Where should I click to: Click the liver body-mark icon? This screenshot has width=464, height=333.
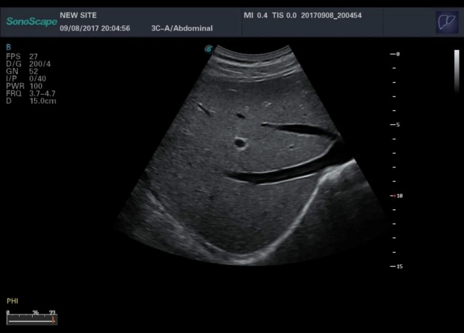point(447,22)
